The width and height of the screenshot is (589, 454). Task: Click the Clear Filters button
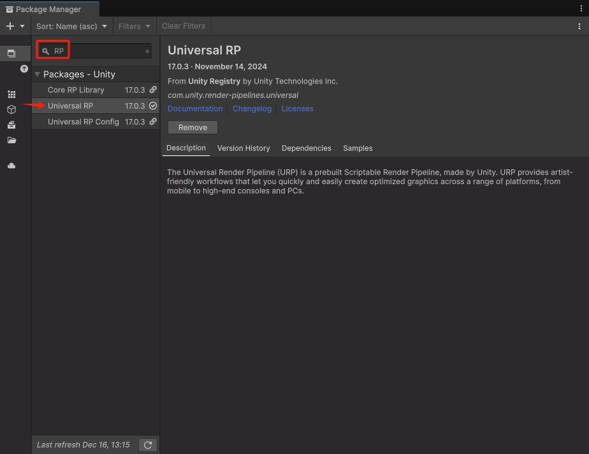tap(184, 26)
